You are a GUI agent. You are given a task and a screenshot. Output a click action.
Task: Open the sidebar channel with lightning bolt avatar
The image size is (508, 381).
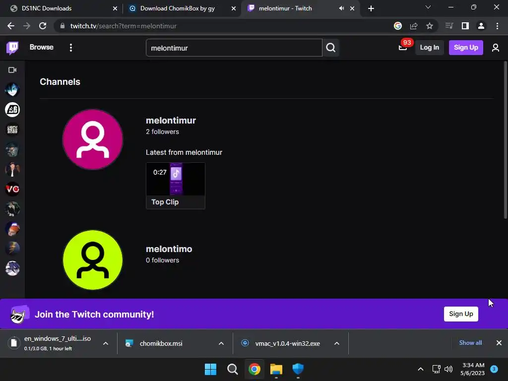pyautogui.click(x=12, y=249)
